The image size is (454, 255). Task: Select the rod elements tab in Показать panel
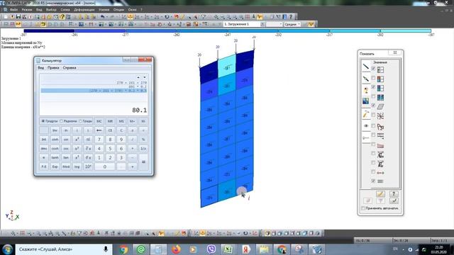tap(366, 67)
